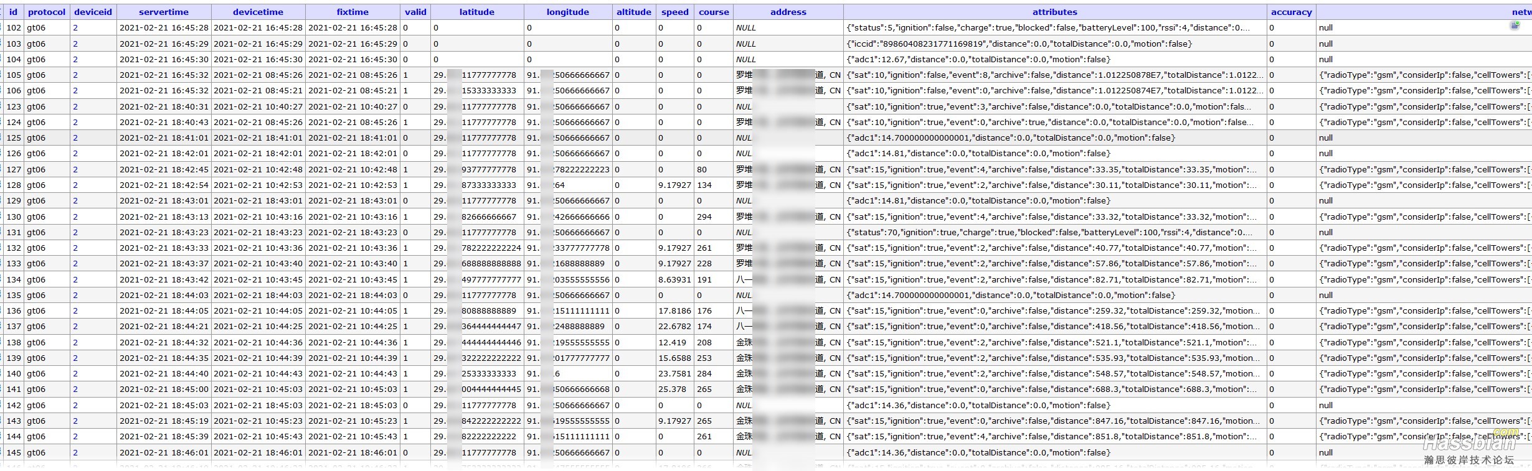
Task: Sort by the attributes column header
Action: click(x=1055, y=12)
